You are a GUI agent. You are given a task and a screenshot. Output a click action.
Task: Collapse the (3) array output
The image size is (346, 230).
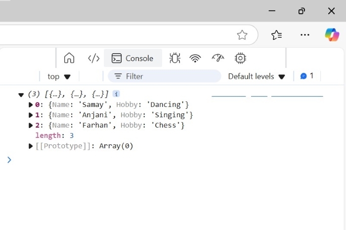[x=21, y=95]
